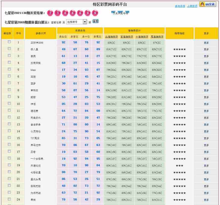This screenshot has height=205, width=220.
Task: Open the 选择期号 period dropdown
Action: pos(77,22)
